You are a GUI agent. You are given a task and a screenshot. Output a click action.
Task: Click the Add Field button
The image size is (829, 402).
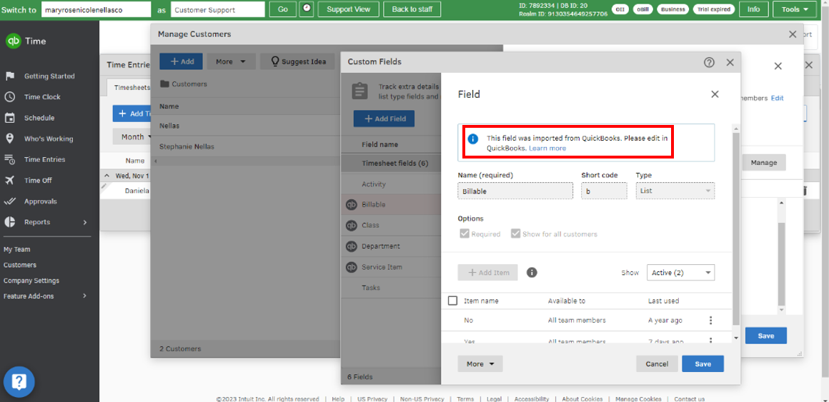click(x=384, y=119)
